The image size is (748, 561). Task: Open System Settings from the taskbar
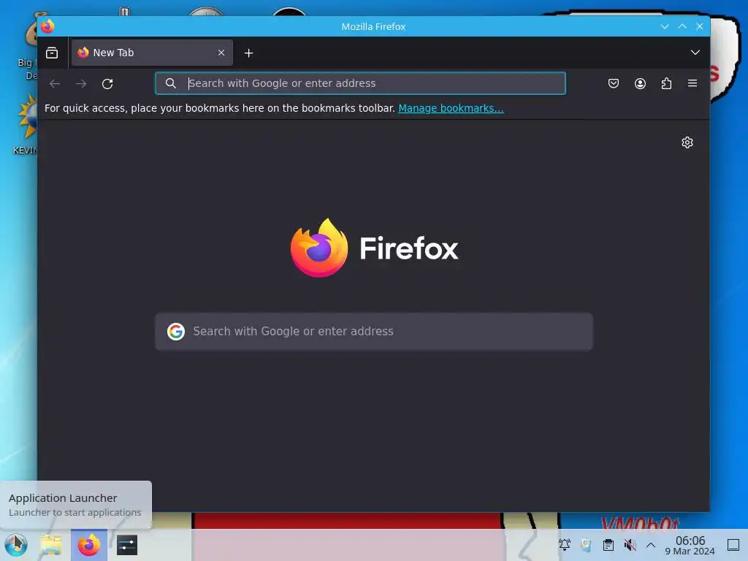(127, 545)
